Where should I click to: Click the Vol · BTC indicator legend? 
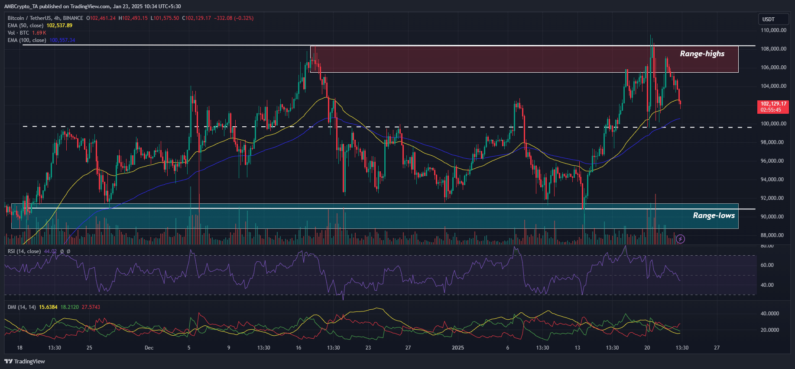[x=18, y=33]
